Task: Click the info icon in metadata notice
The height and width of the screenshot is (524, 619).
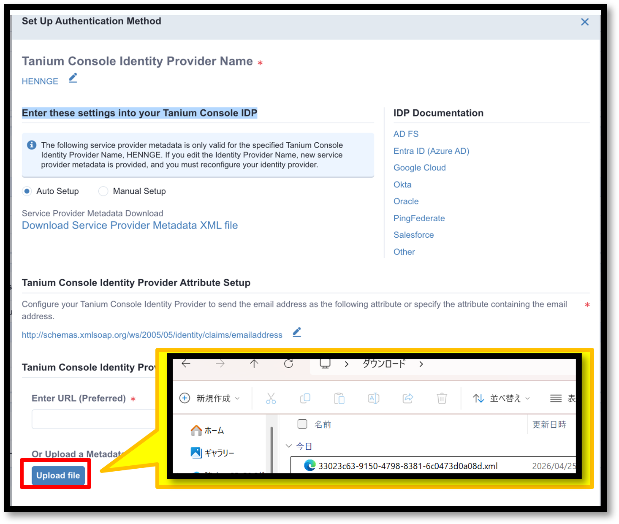Action: pyautogui.click(x=32, y=145)
